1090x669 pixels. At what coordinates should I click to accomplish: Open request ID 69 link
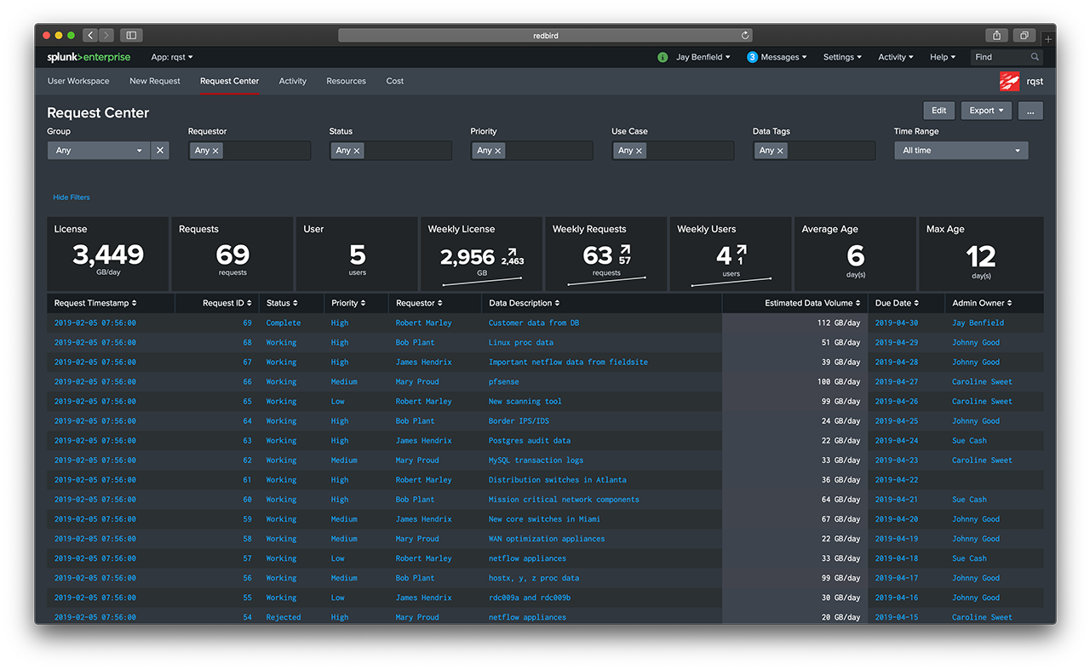pyautogui.click(x=247, y=323)
